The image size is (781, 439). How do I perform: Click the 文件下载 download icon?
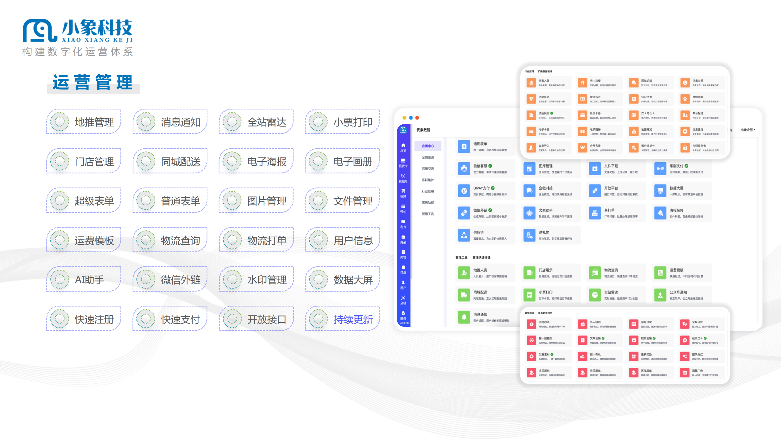tap(595, 169)
